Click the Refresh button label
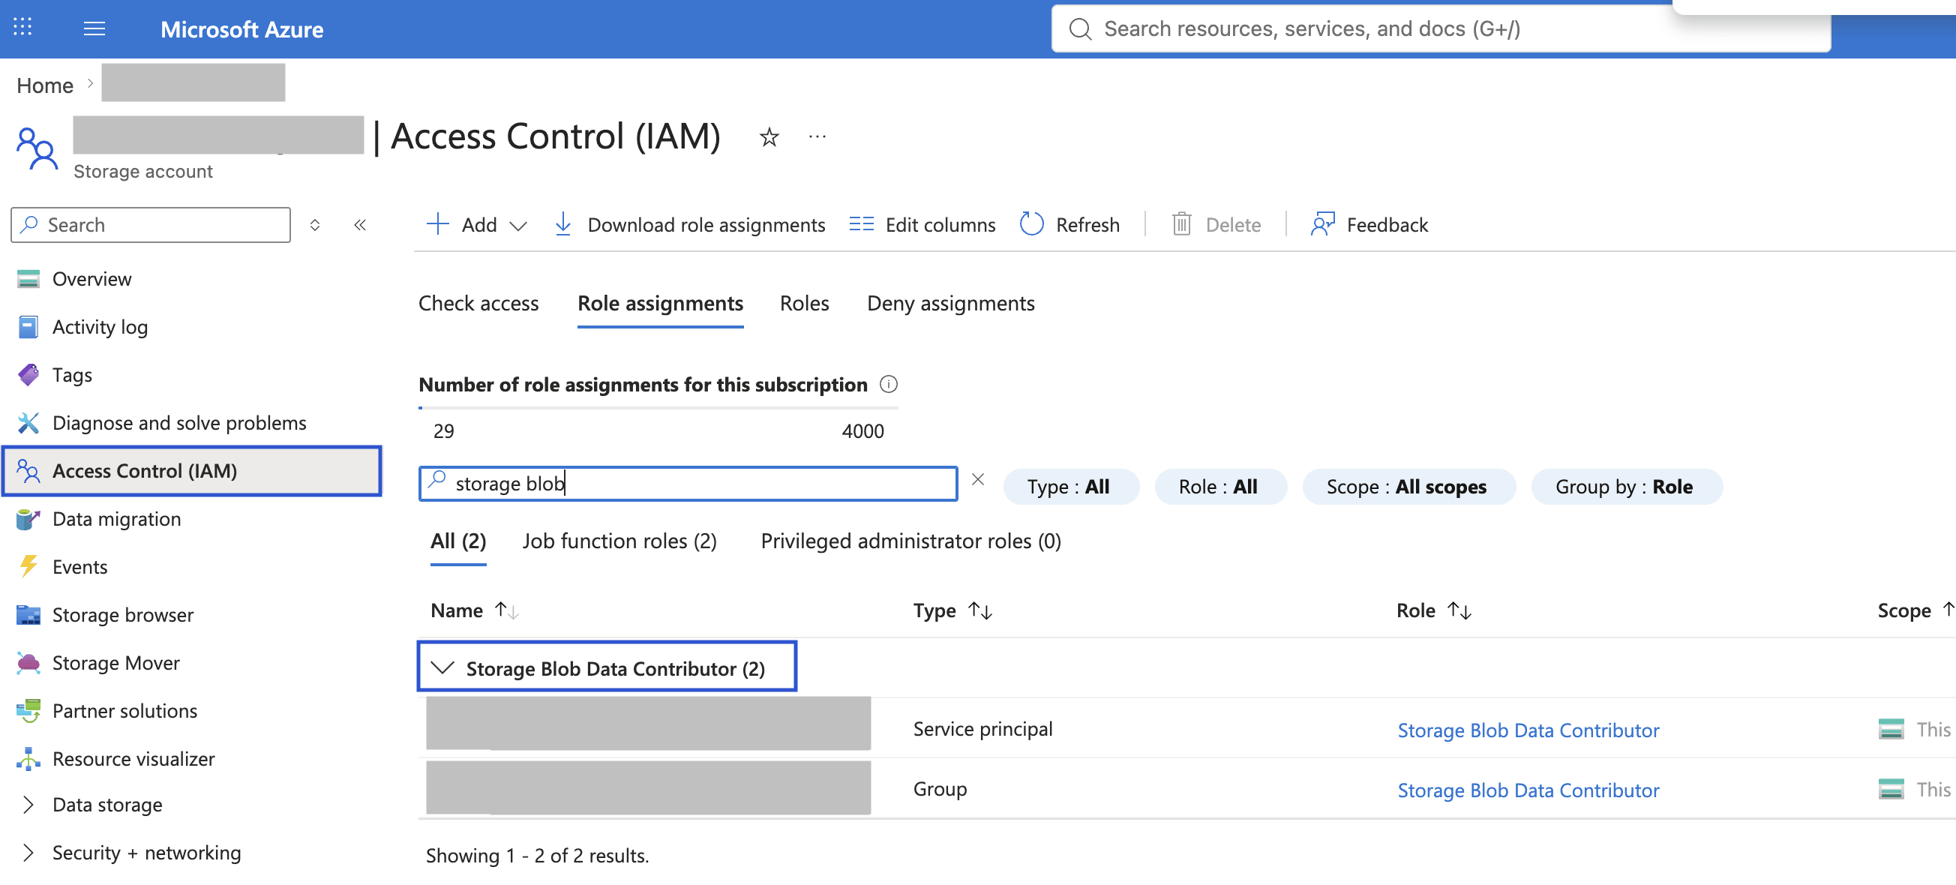This screenshot has height=885, width=1956. [1087, 225]
